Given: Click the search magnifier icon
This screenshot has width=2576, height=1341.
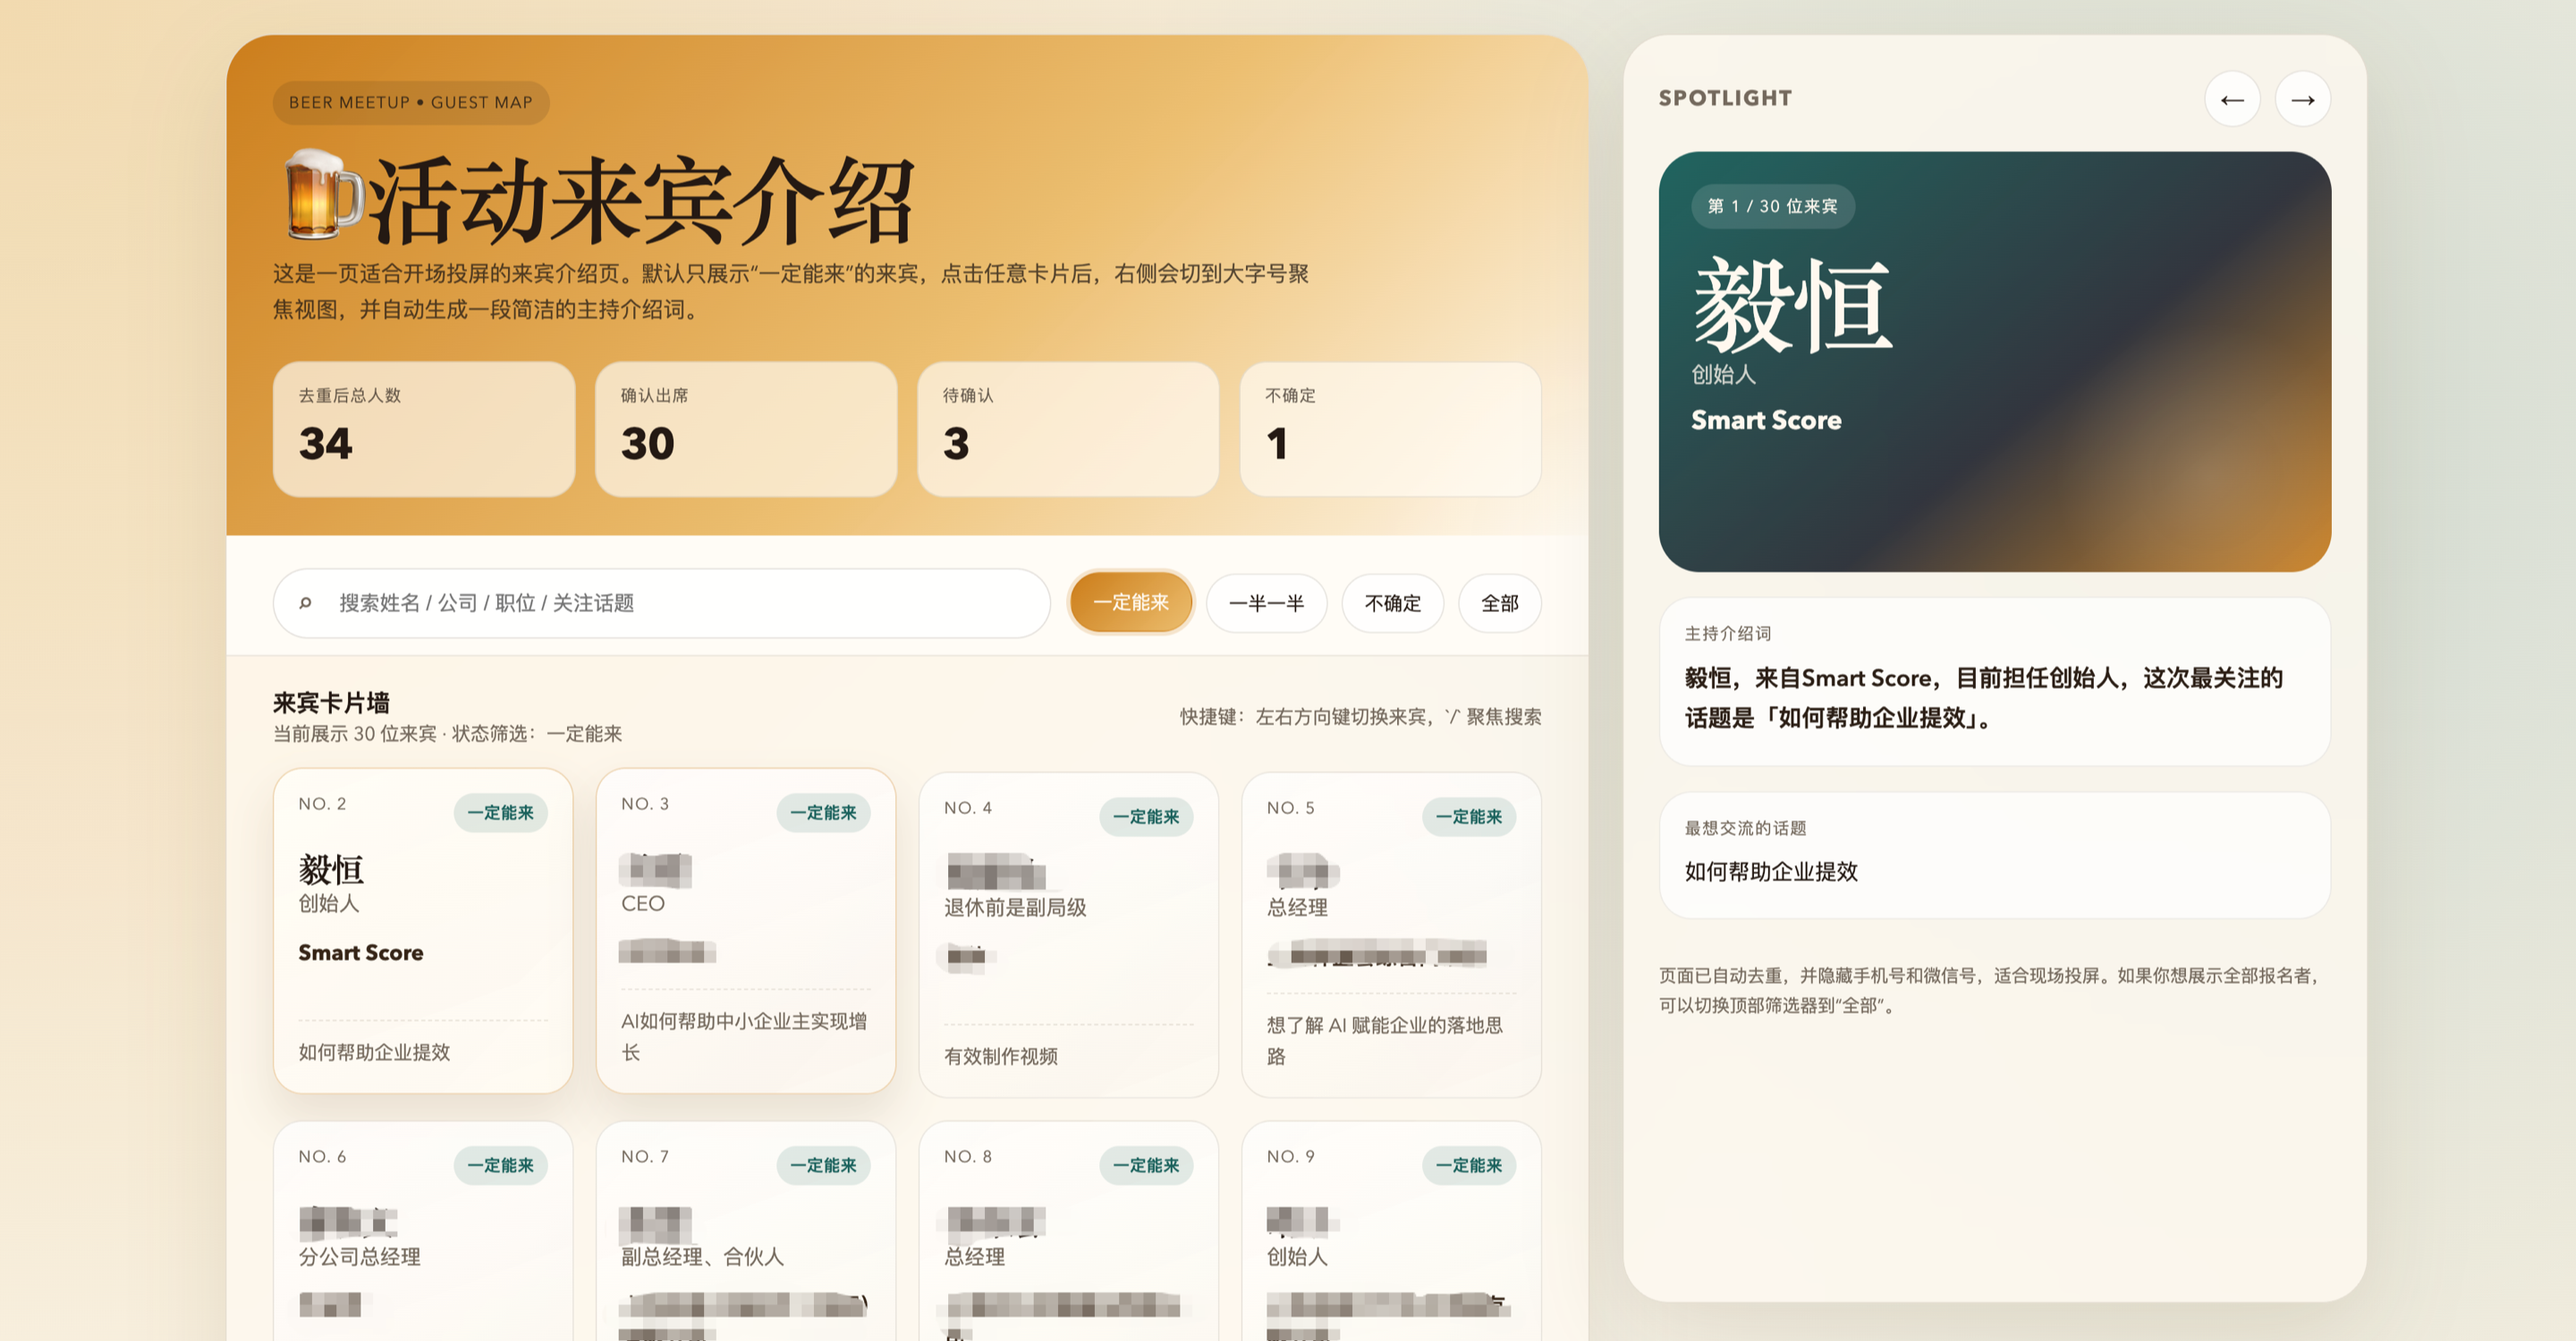Looking at the screenshot, I should [x=305, y=603].
